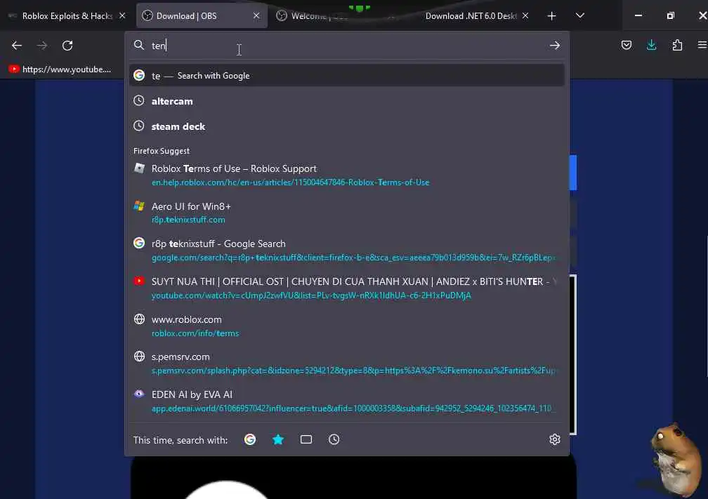
Task: Open the Firefox application menu
Action: (702, 45)
